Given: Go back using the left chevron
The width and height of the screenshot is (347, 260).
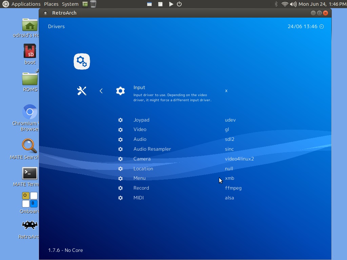Looking at the screenshot, I should 101,91.
